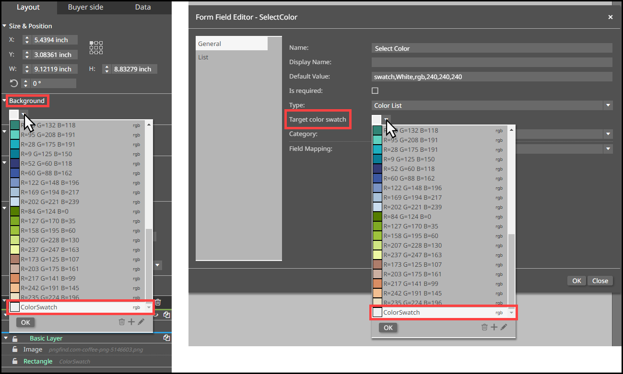The image size is (623, 374).
Task: Click the Close button in Form Field Editor
Action: coord(600,281)
